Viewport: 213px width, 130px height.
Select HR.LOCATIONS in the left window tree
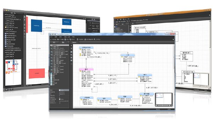pos(10,44)
